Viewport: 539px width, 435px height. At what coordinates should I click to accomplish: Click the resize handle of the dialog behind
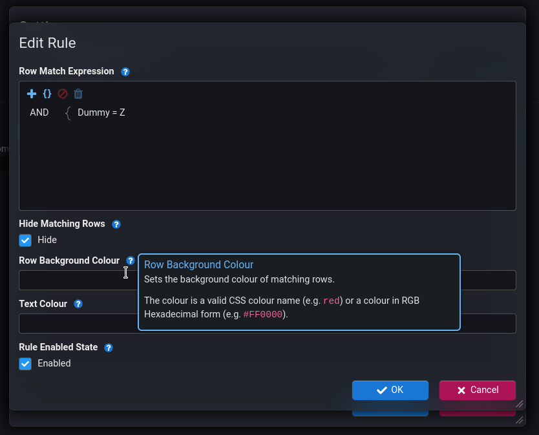tap(519, 420)
